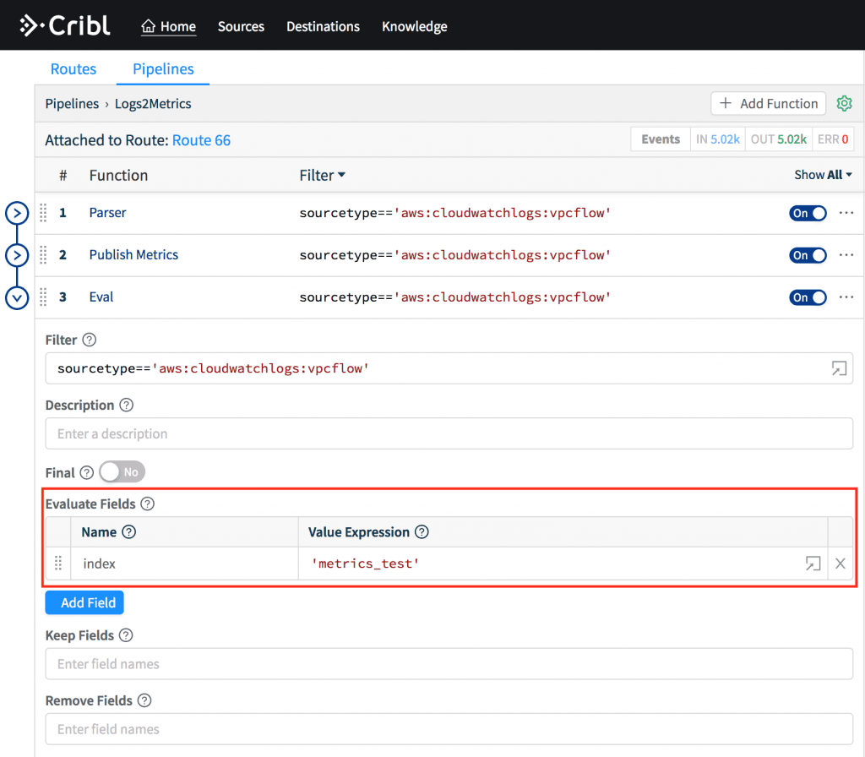Screen dimensions: 865x757
Task: Open the pipeline settings gear icon
Action: pos(844,103)
